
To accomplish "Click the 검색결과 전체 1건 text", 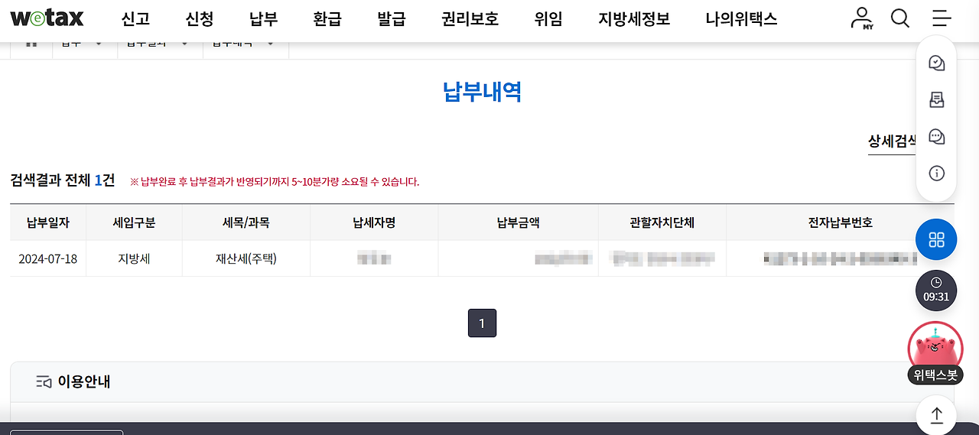I will [63, 180].
